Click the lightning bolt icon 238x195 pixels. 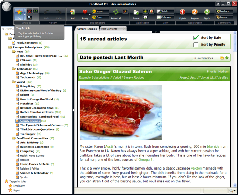125,11
